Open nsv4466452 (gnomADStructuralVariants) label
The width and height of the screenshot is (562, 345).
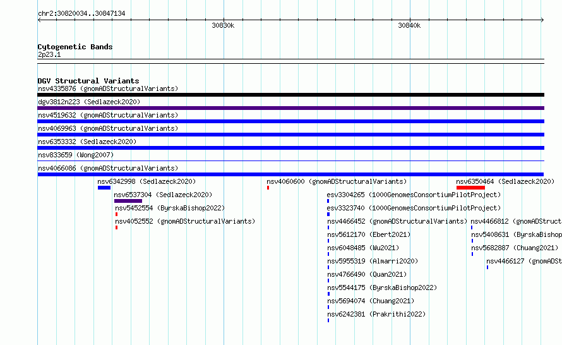click(x=397, y=221)
